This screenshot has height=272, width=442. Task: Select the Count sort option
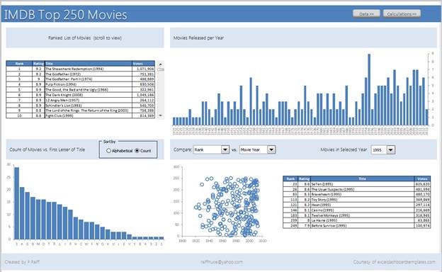(137, 151)
